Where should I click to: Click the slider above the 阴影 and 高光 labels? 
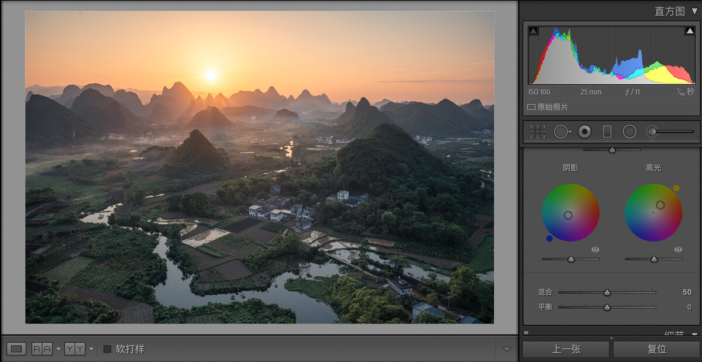[x=612, y=150]
